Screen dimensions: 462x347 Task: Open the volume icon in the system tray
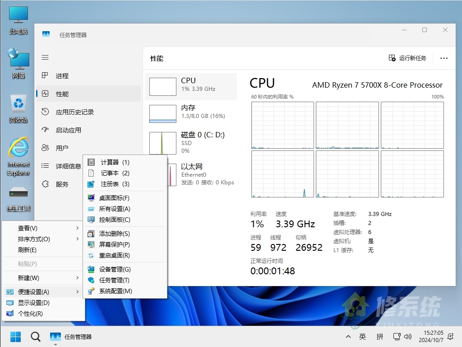[x=408, y=337]
